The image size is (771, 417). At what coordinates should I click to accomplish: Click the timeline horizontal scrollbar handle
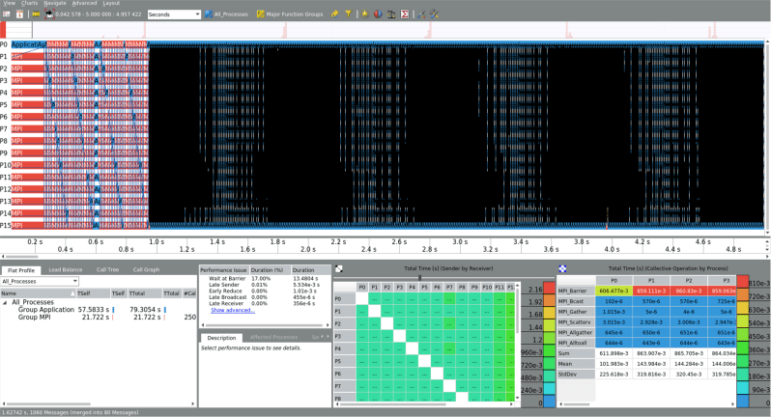click(x=21, y=257)
